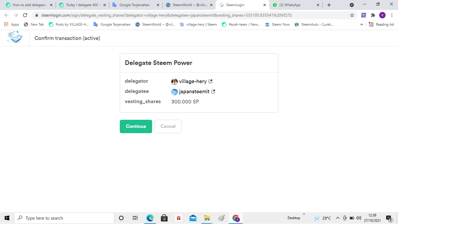Open the SteemAuto - Curati... bookmark

[314, 24]
